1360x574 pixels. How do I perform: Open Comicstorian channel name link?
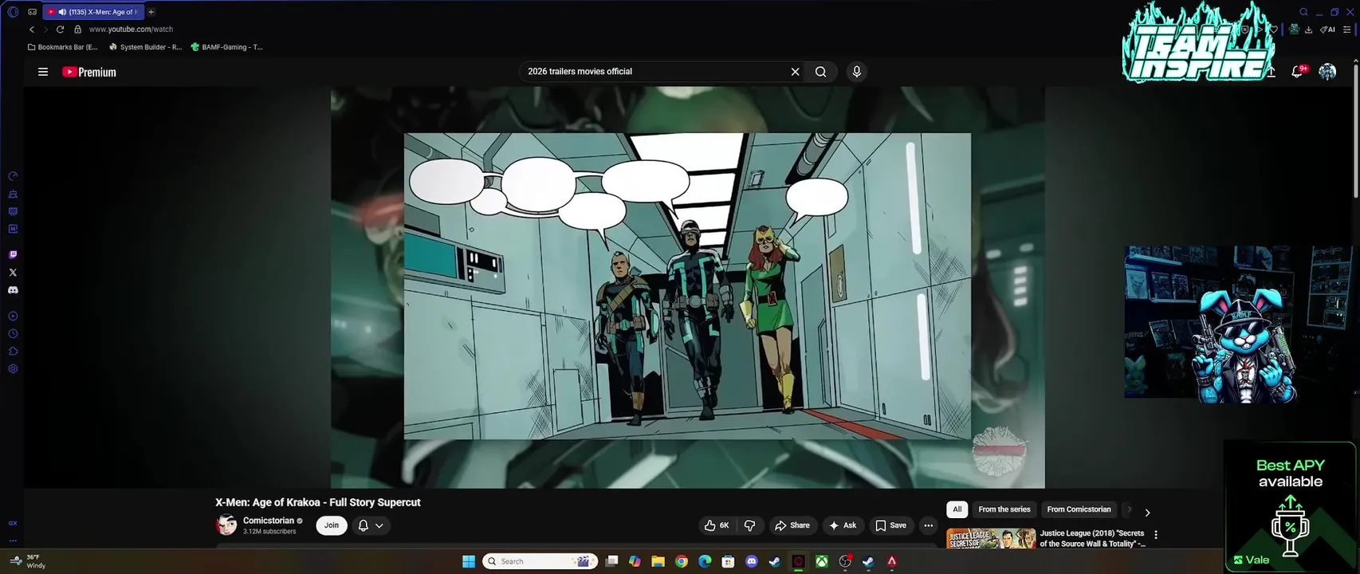tap(268, 521)
